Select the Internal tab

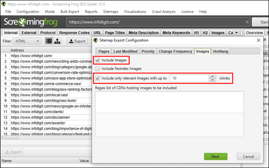11,33
